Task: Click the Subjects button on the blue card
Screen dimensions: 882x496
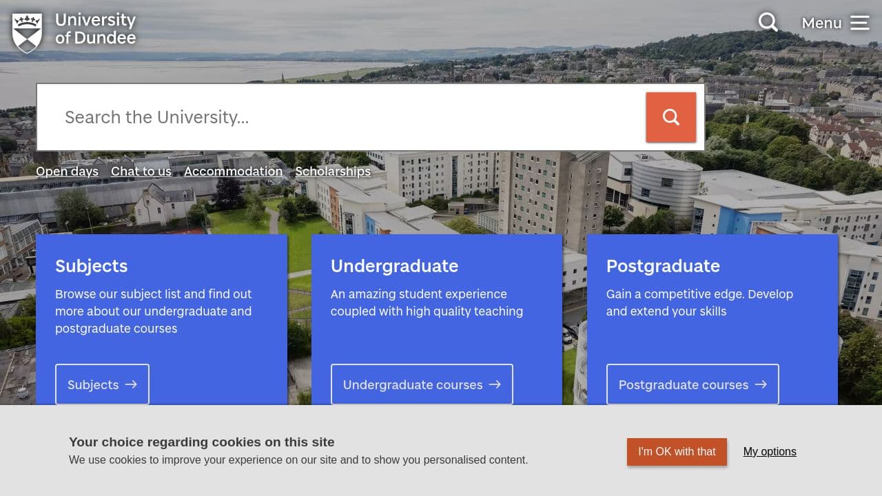Action: click(102, 384)
